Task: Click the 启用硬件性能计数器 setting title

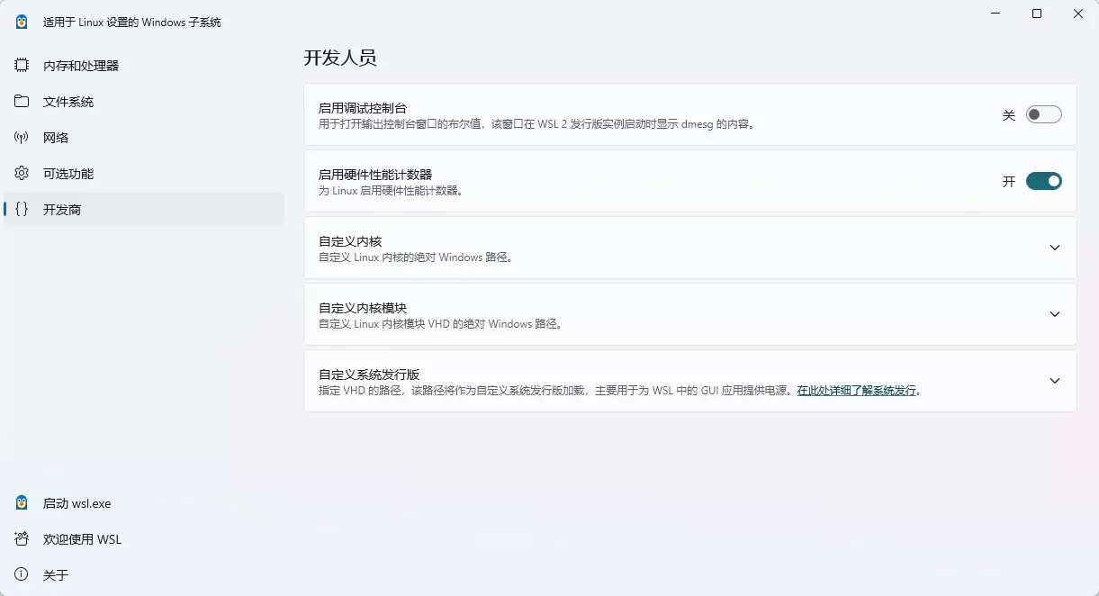Action: (x=375, y=175)
